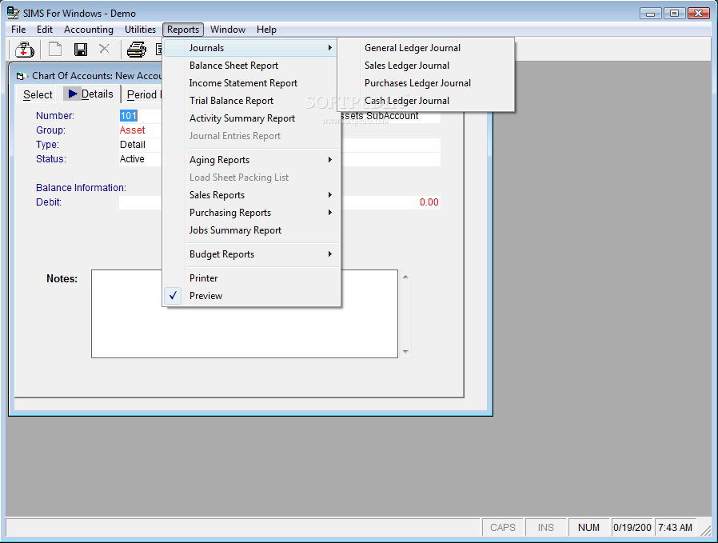Open the Edit menu
The image size is (718, 543).
point(45,30)
